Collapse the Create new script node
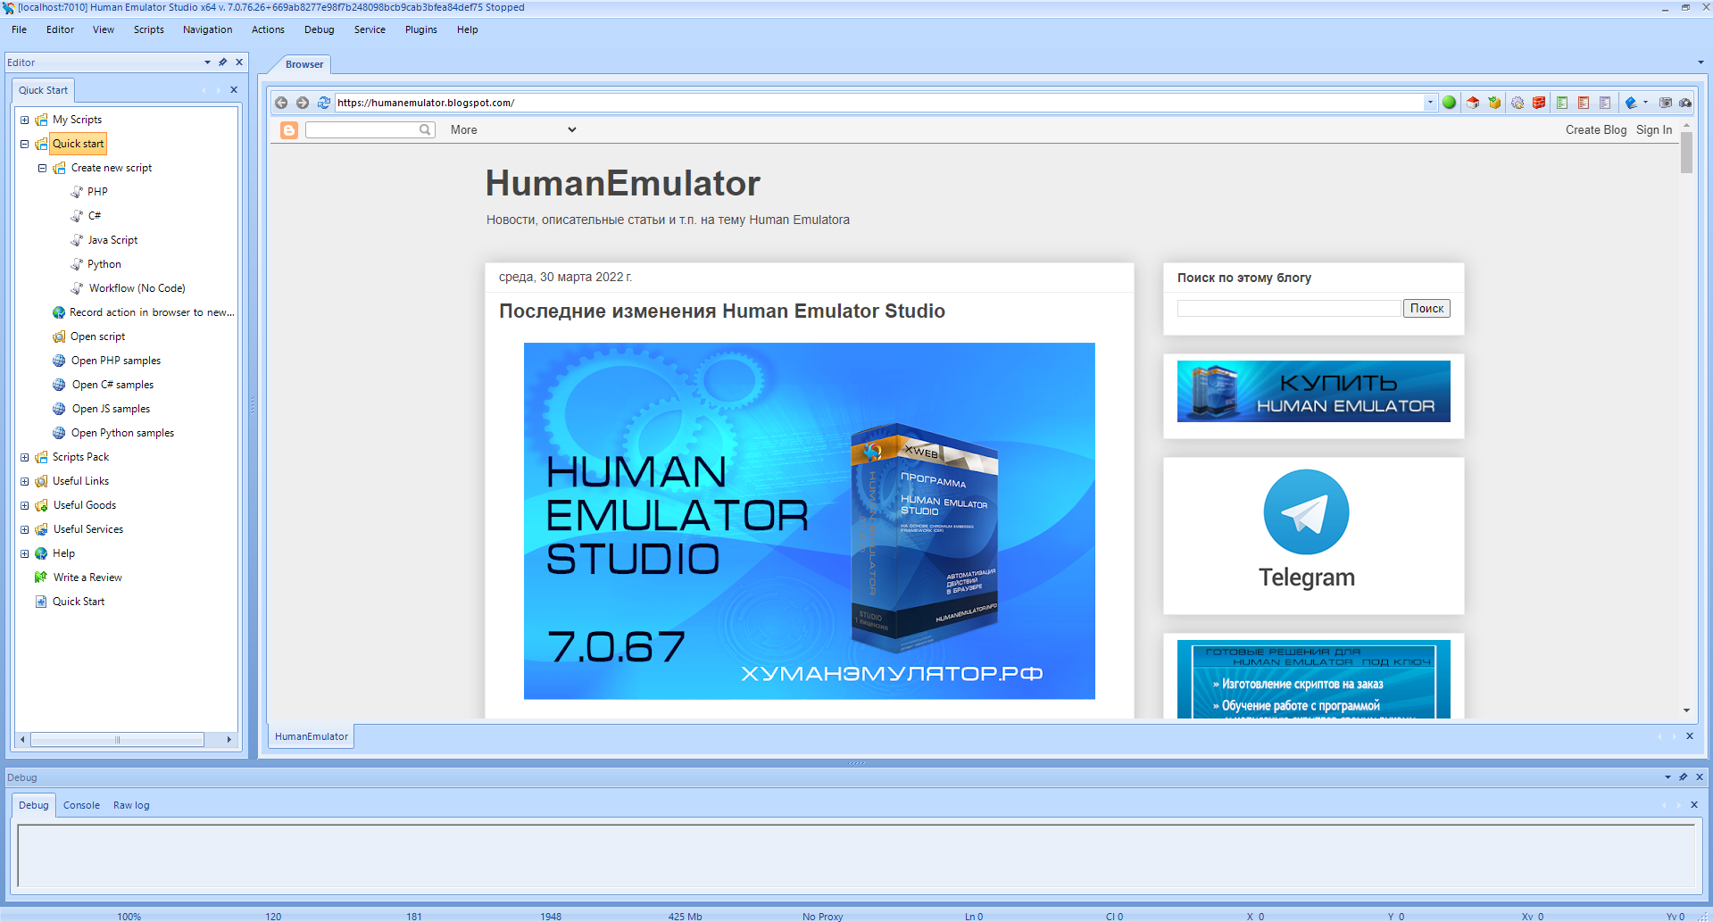Viewport: 1713px width, 922px height. 41,167
